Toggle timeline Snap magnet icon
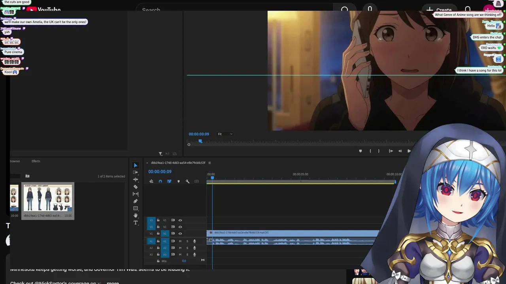Viewport: 506px width, 284px height. tap(160, 181)
